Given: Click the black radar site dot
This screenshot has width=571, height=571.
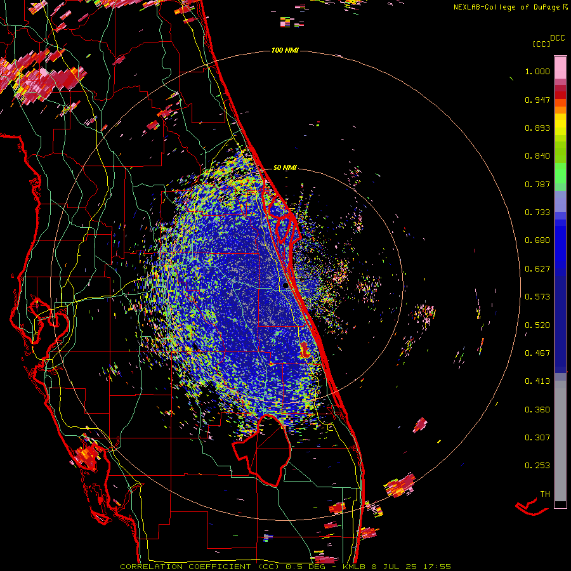Looking at the screenshot, I should [x=285, y=286].
